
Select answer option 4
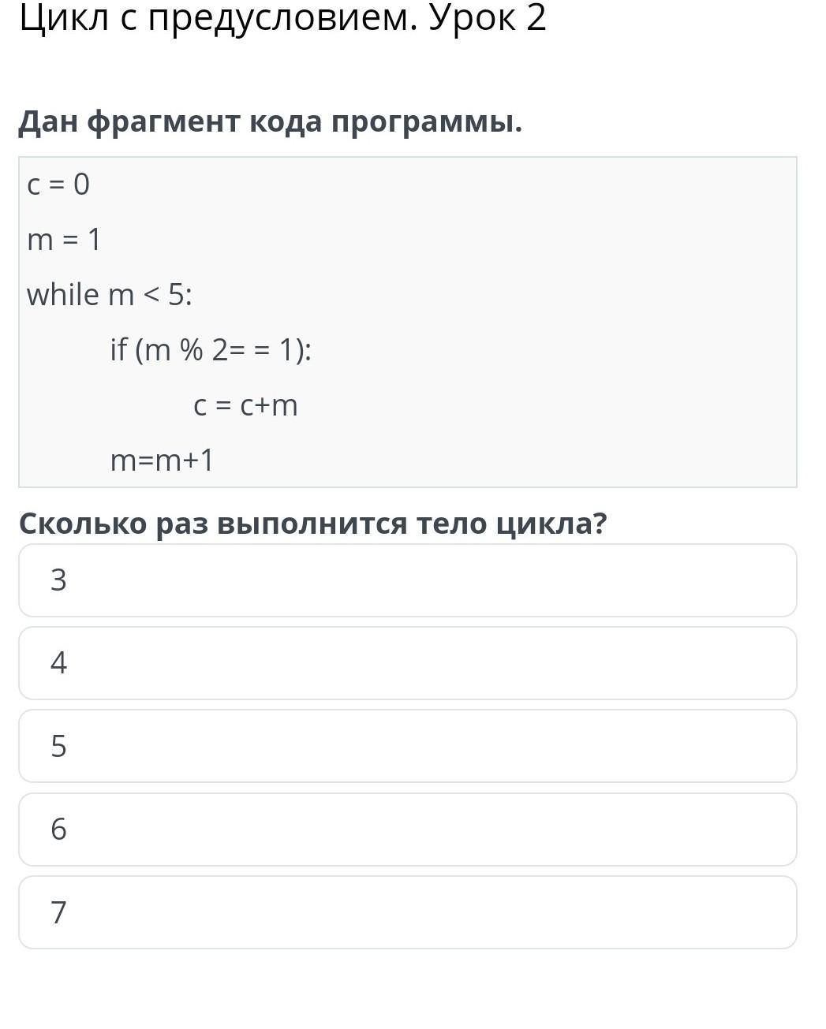pos(408,663)
